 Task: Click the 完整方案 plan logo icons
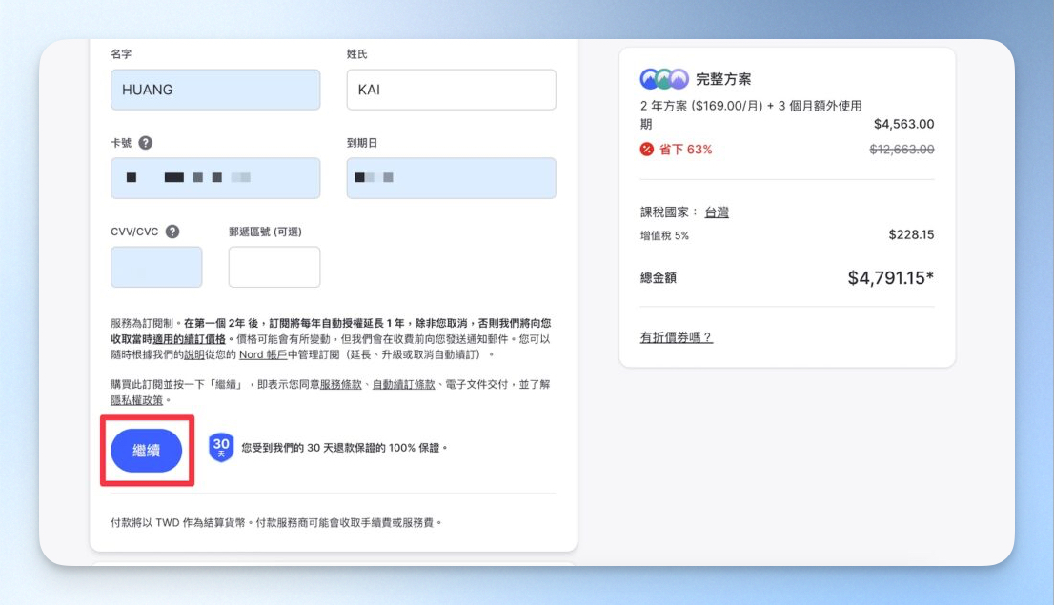[664, 79]
